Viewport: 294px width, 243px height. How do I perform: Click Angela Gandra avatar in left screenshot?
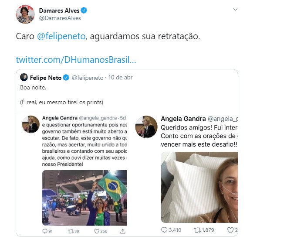pos(31,124)
